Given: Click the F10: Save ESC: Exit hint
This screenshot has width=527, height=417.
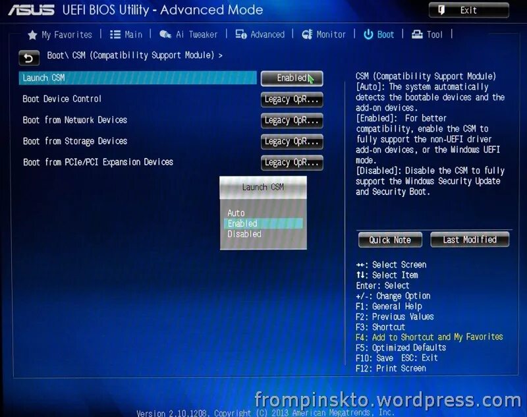Looking at the screenshot, I should tap(397, 358).
